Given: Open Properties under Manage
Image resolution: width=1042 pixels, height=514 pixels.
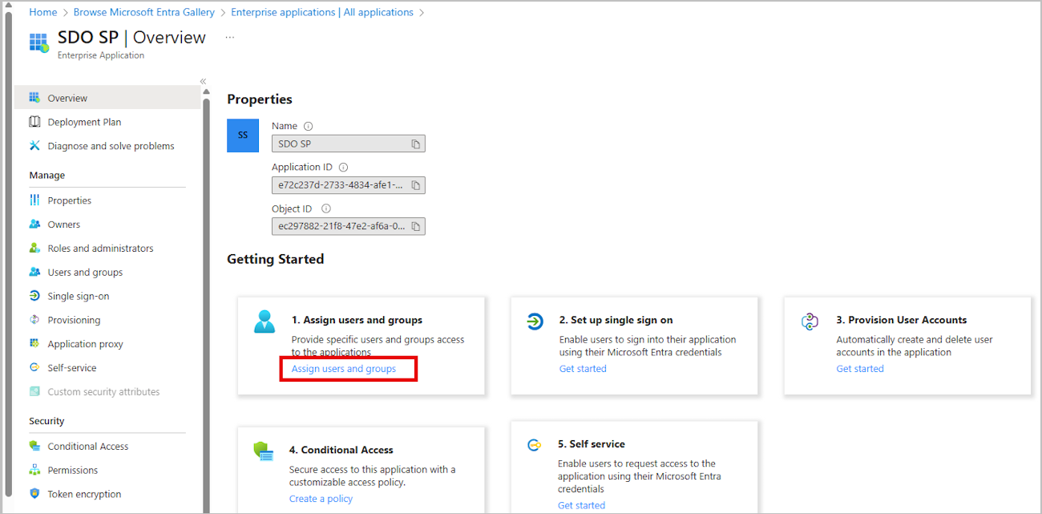Looking at the screenshot, I should 70,200.
